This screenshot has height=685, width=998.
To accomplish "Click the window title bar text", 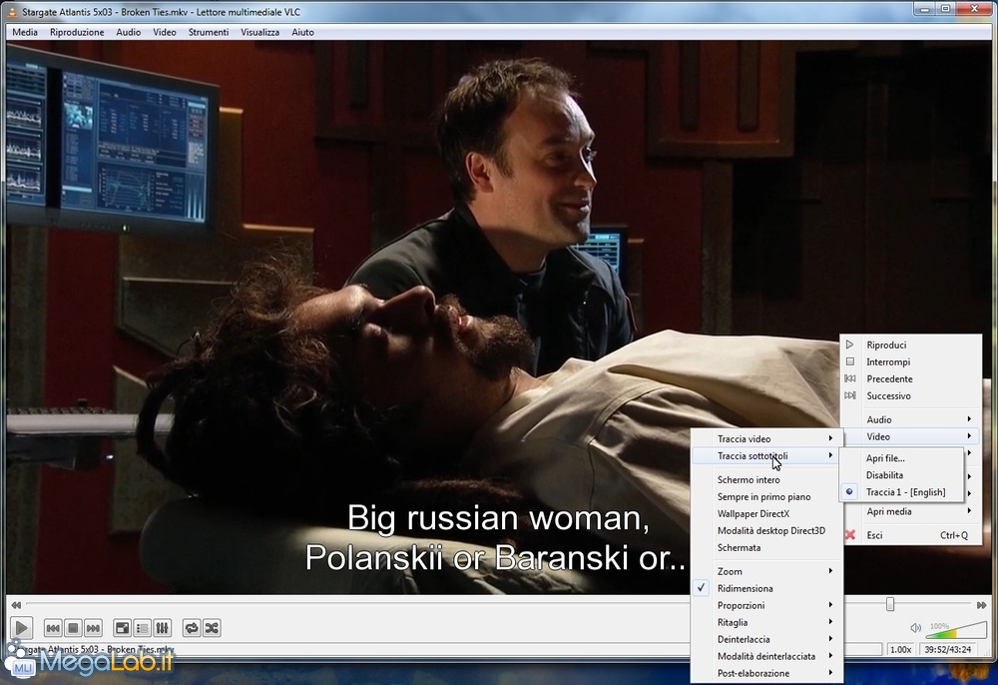I will click(161, 11).
